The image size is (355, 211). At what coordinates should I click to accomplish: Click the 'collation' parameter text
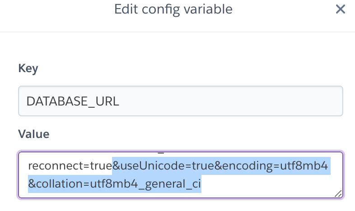[x=55, y=183]
